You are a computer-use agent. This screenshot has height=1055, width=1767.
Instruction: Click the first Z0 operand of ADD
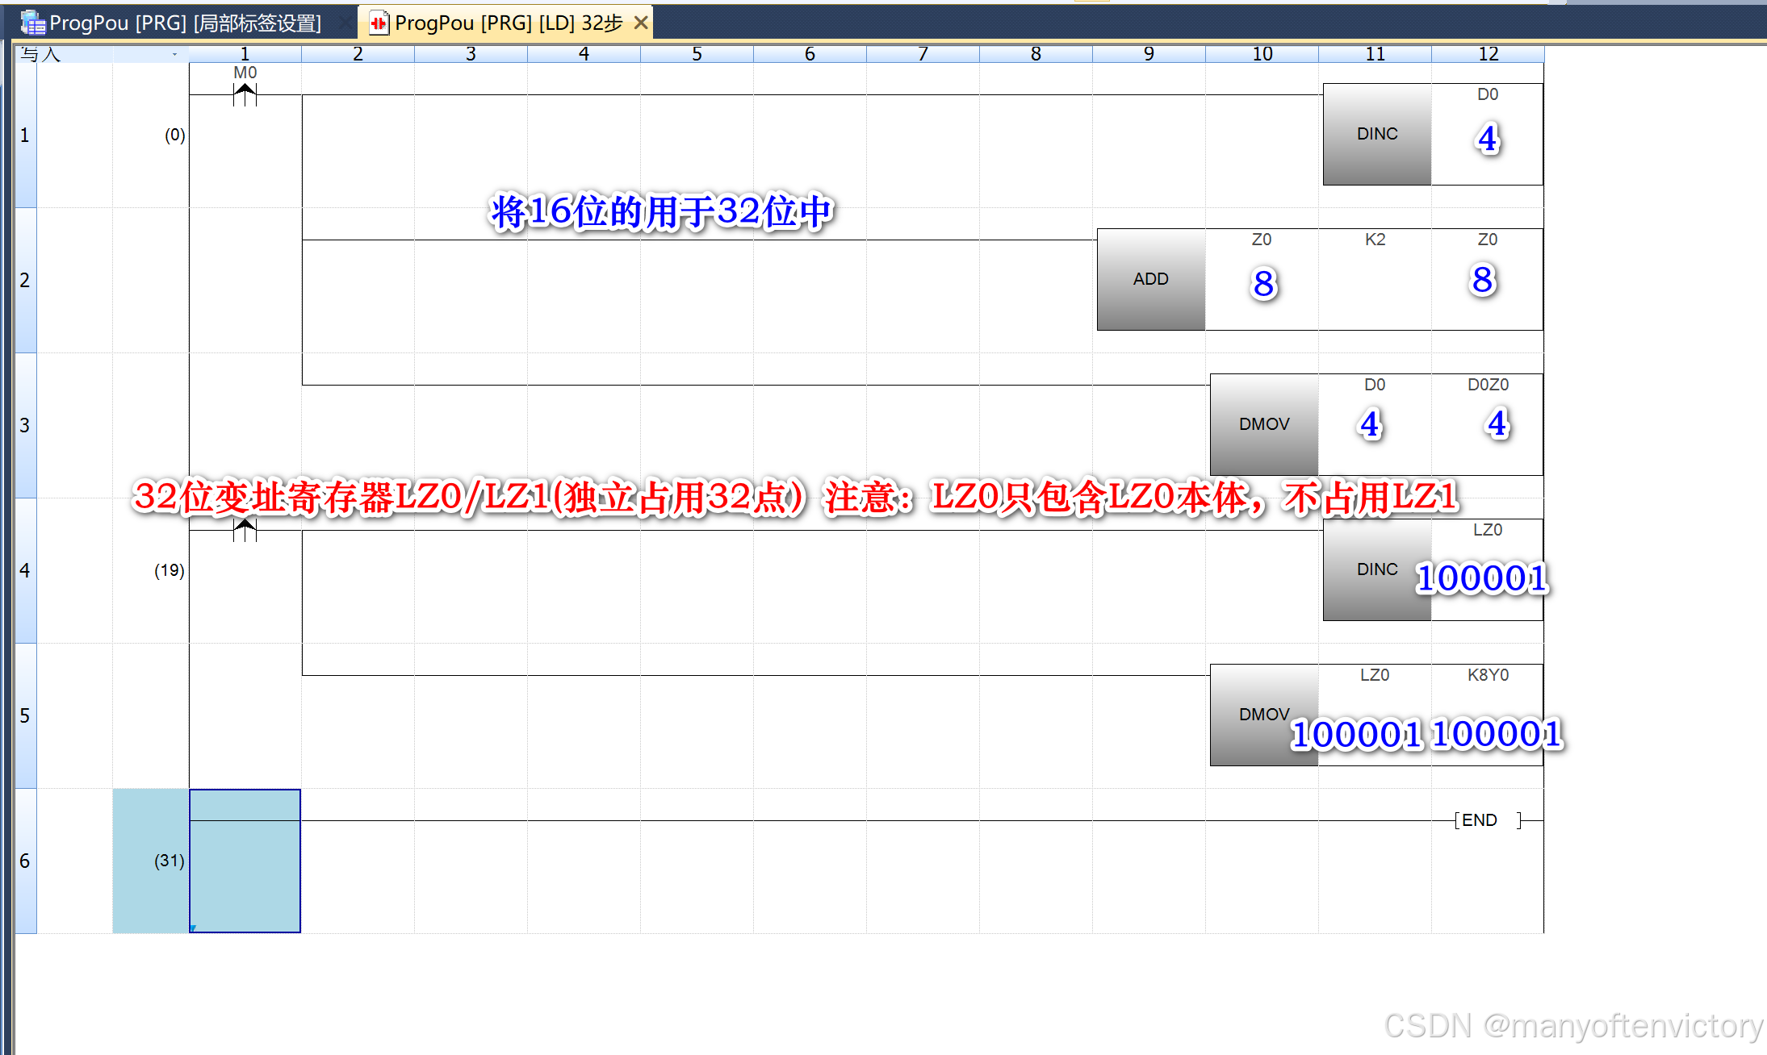(x=1262, y=240)
